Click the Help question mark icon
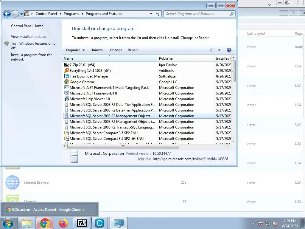 point(229,50)
